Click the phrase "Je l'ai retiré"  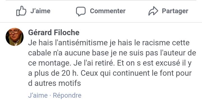[94, 63]
